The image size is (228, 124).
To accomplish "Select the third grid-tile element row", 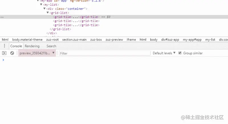I will (x=76, y=25).
